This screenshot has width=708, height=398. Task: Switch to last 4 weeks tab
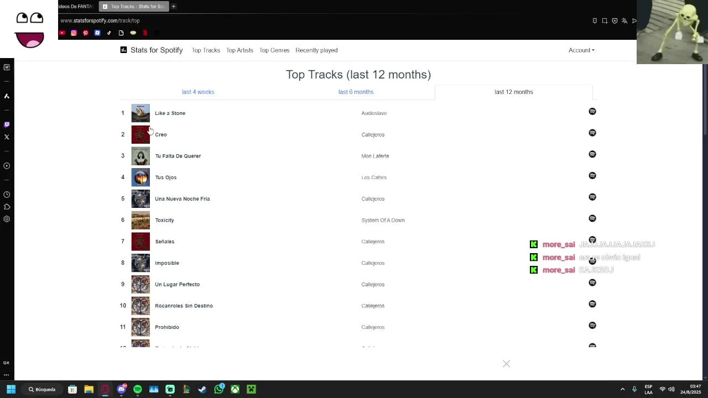point(198,92)
